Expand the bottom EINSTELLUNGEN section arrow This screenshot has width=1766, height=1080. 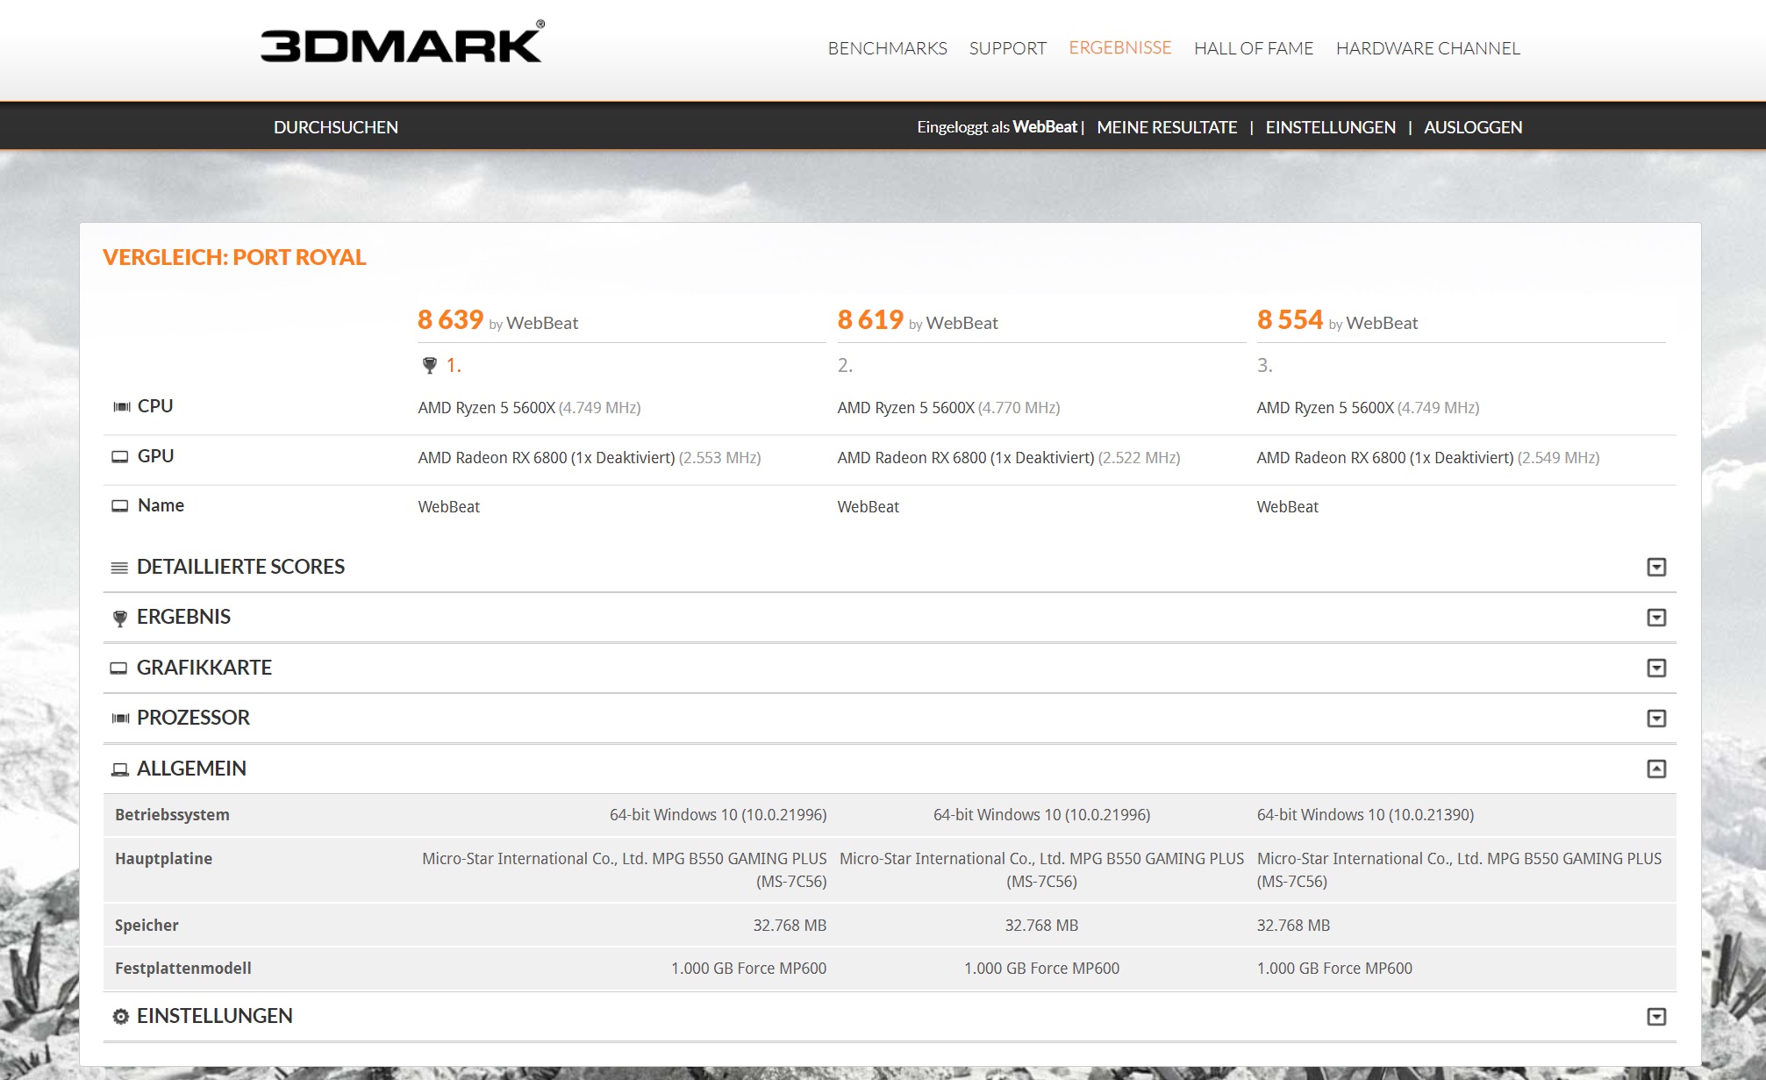[x=1655, y=1017]
